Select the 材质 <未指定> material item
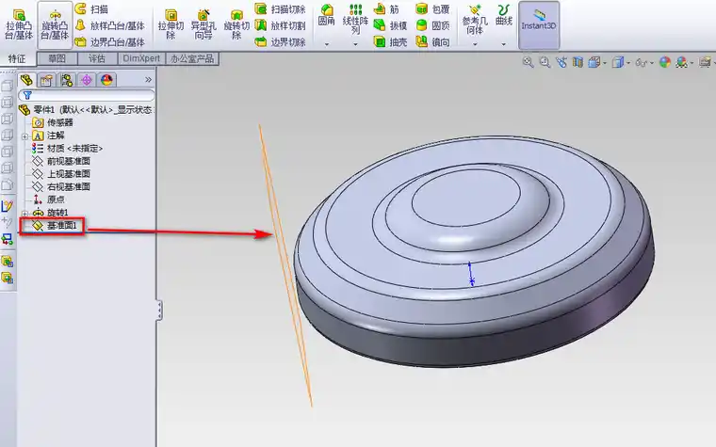The width and height of the screenshot is (716, 447). 67,149
